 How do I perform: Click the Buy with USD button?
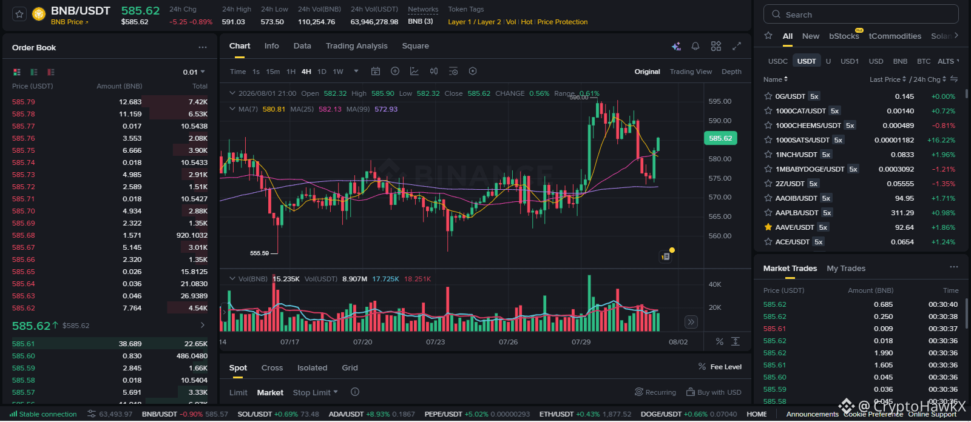[714, 392]
